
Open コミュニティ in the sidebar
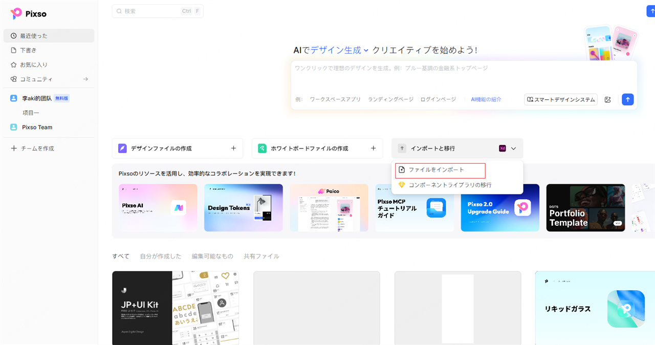point(49,79)
